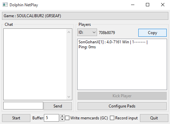Click the chat scrollbar up arrow
The height and width of the screenshot is (124, 170).
click(69, 32)
